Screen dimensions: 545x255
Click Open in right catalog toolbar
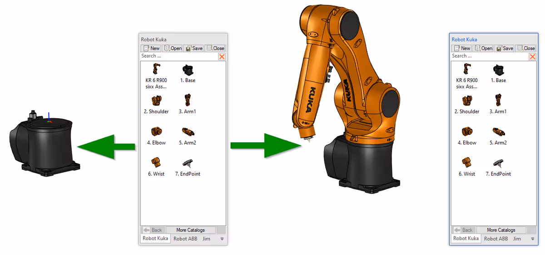(x=483, y=48)
